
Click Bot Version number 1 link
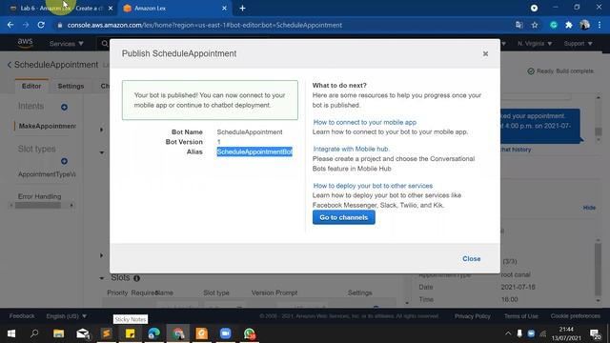point(218,142)
